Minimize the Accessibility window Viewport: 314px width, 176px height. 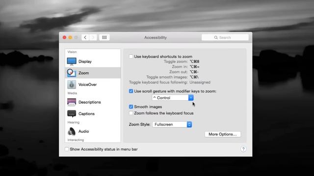tap(70, 38)
